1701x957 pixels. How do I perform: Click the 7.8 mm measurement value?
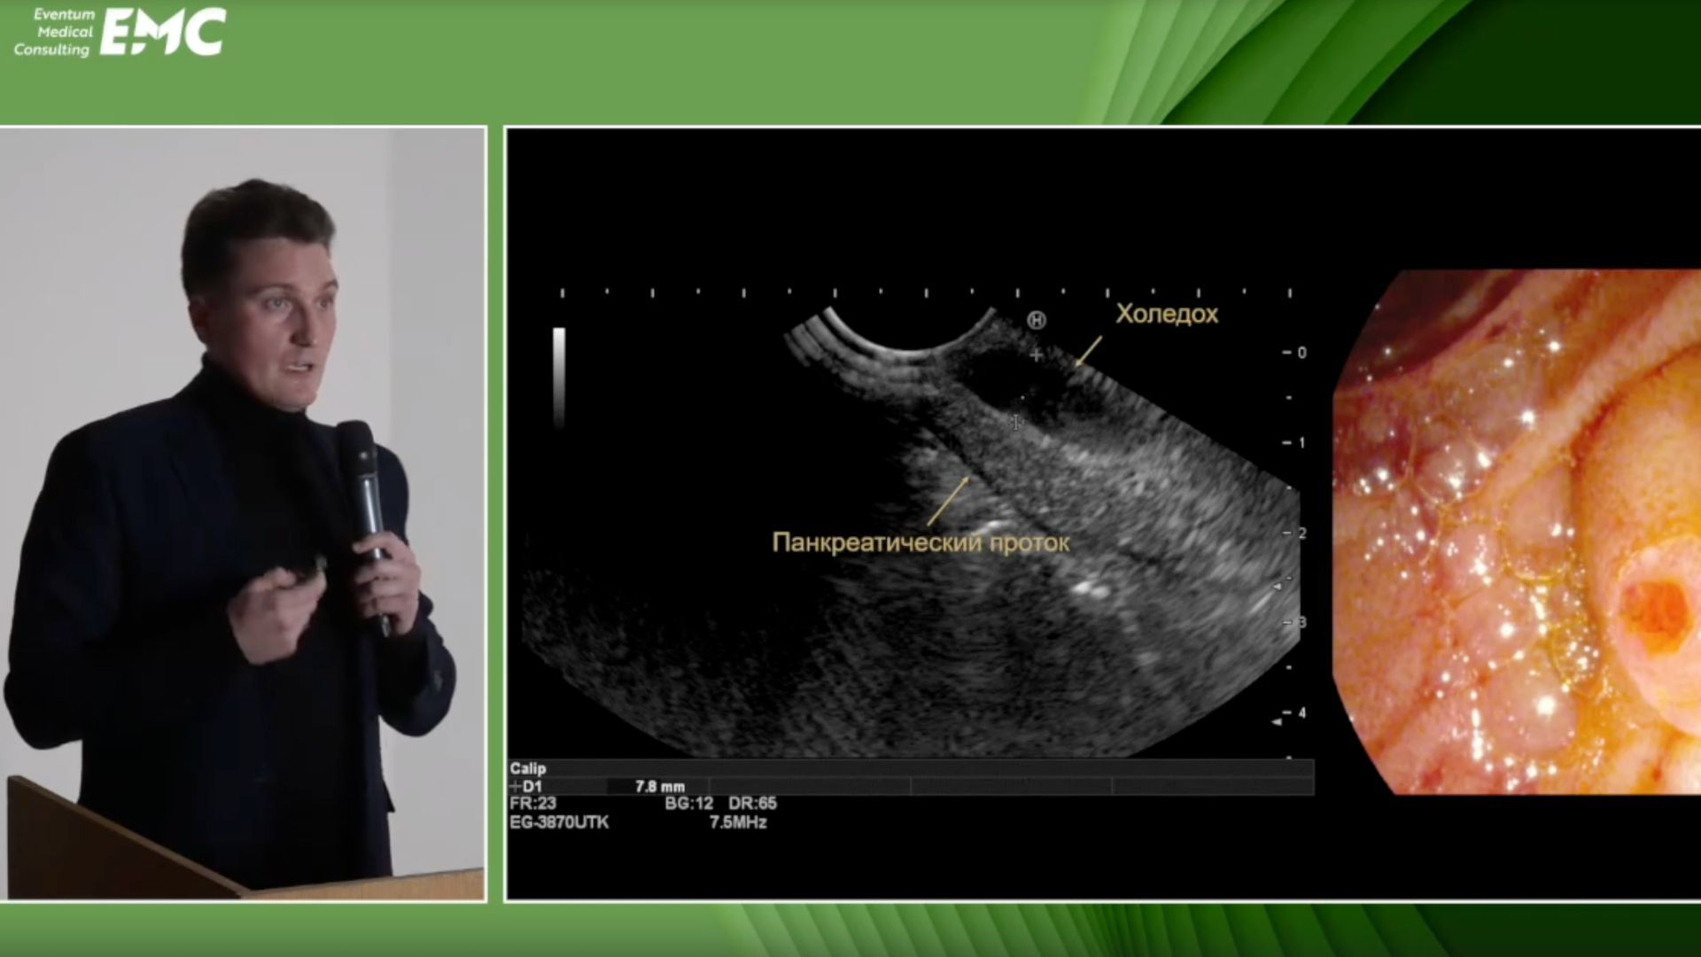[659, 787]
